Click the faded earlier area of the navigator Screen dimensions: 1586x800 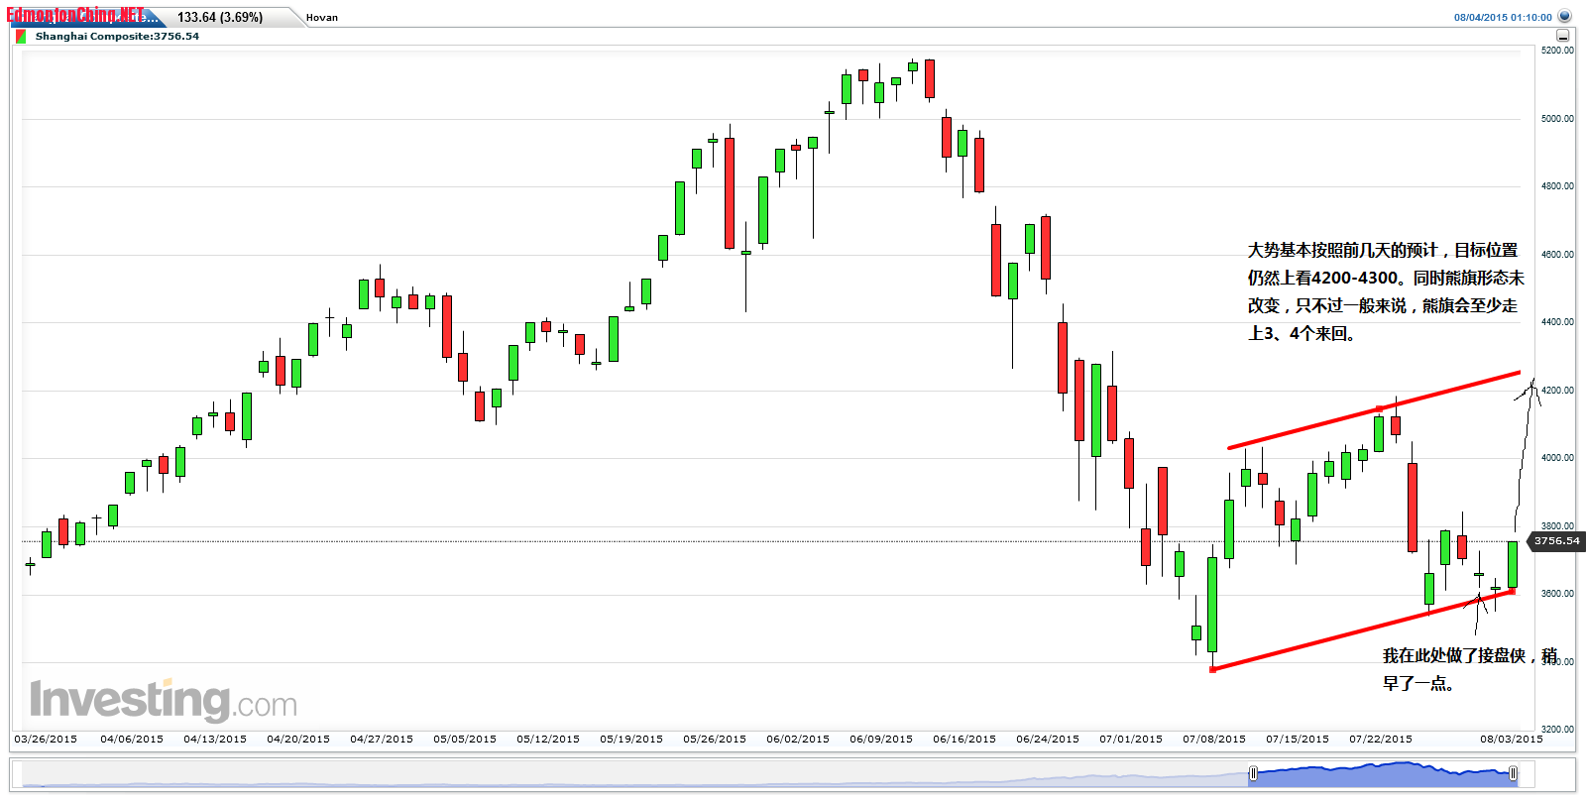(x=634, y=774)
